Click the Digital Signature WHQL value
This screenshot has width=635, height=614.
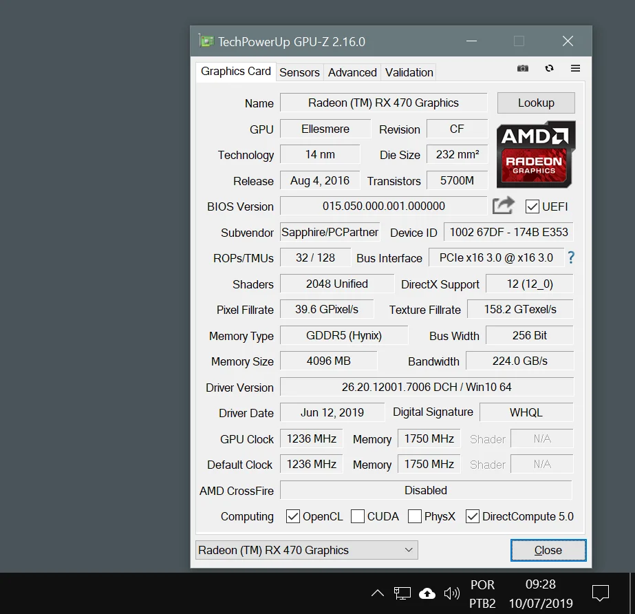(x=526, y=412)
